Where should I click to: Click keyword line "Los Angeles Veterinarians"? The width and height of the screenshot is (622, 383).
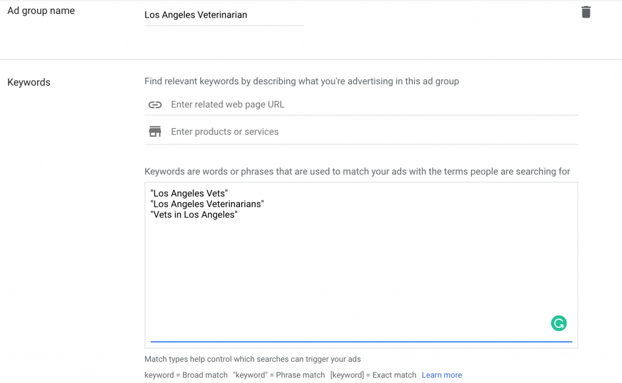point(207,204)
